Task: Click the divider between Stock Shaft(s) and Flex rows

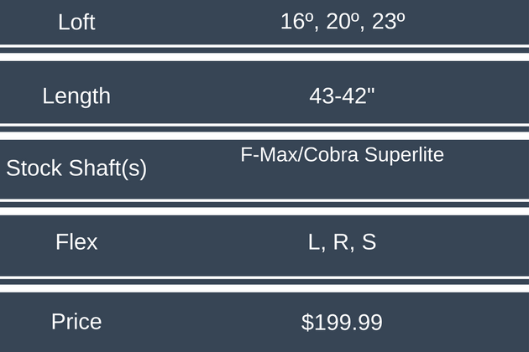Action: (x=264, y=207)
